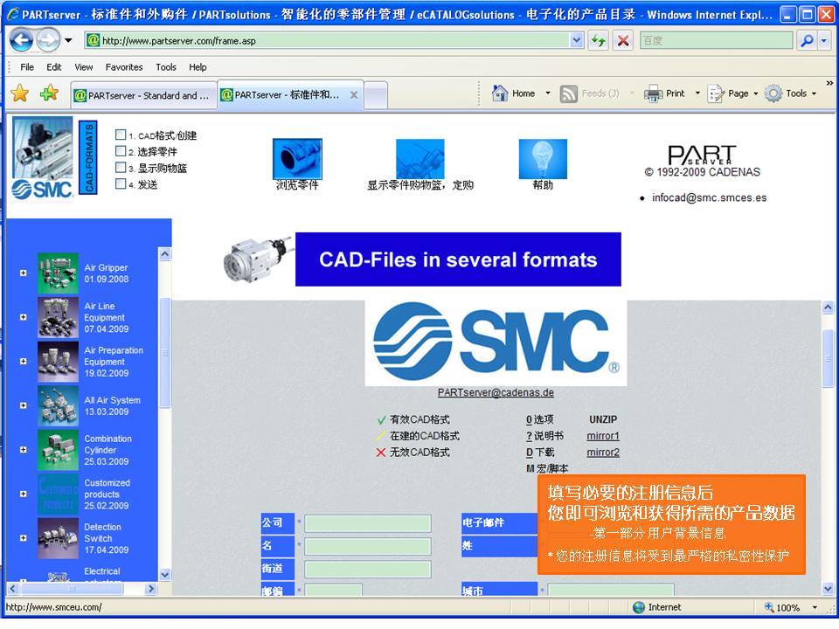The width and height of the screenshot is (839, 629).
Task: Click the Air Line Equipment thumbnail
Action: (x=58, y=317)
